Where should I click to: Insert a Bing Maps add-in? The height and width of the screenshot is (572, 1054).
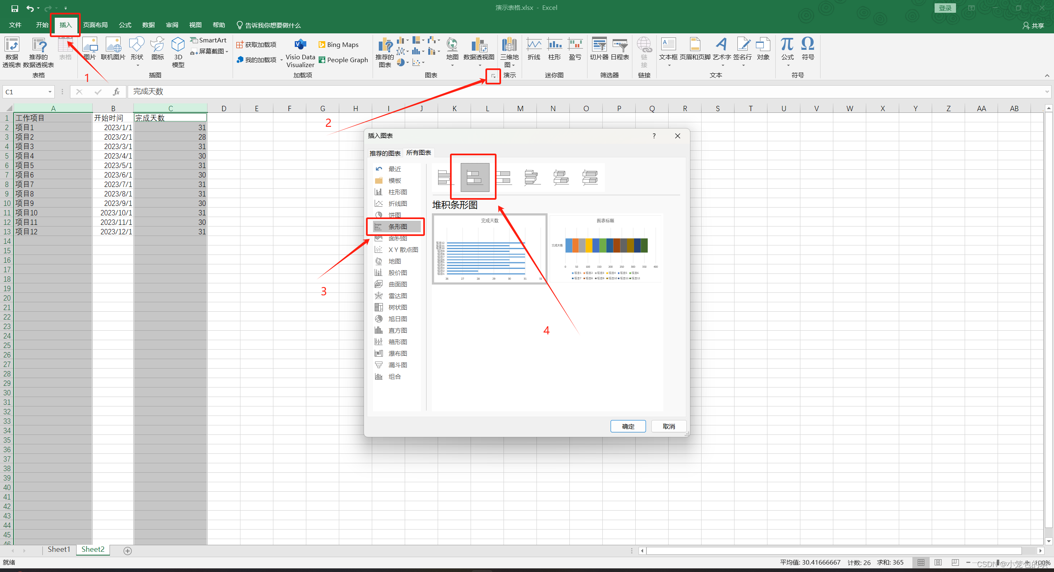point(338,44)
